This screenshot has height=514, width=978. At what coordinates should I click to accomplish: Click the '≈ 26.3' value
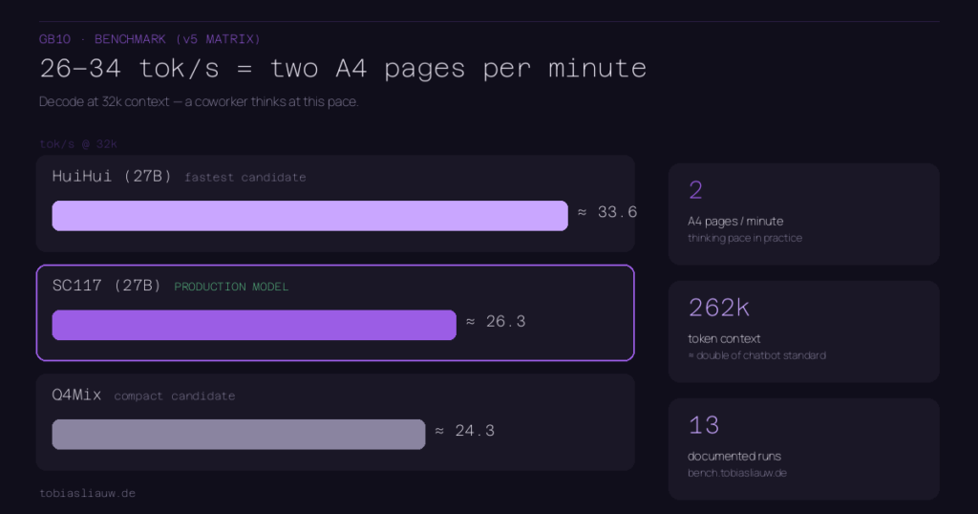(x=496, y=321)
